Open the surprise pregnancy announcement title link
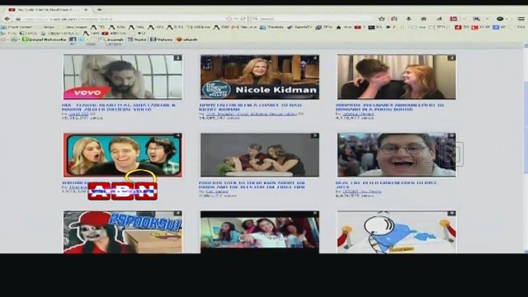The width and height of the screenshot is (528, 297). tap(389, 107)
